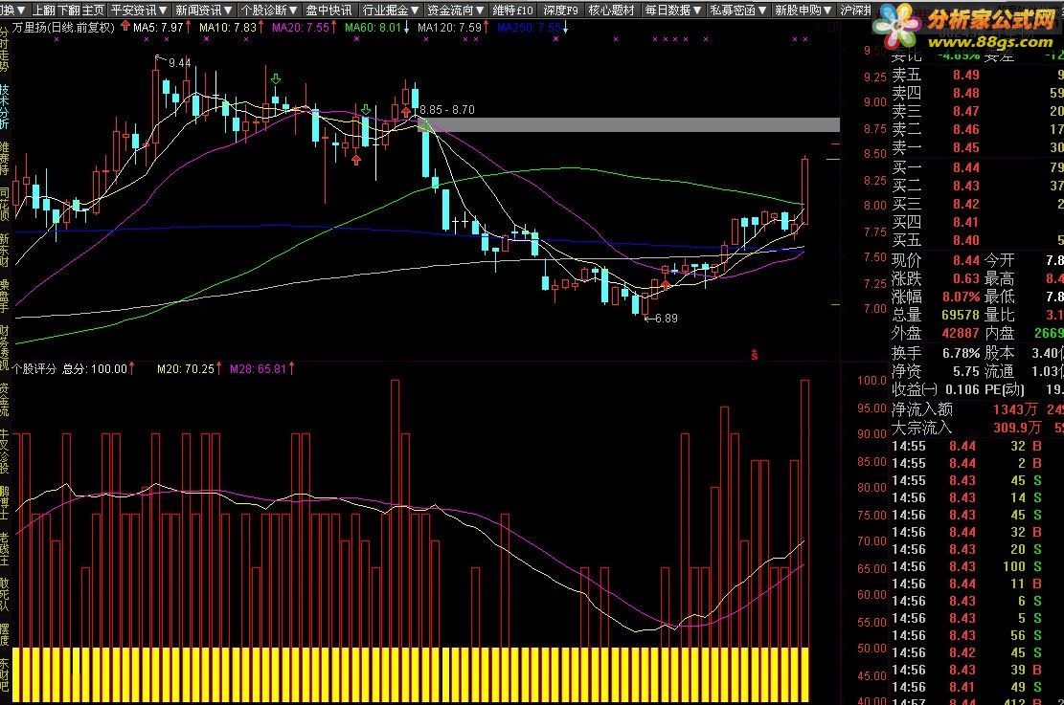This screenshot has height=705, width=1064.
Task: Select the M20: 70.25 score label
Action: 185,369
